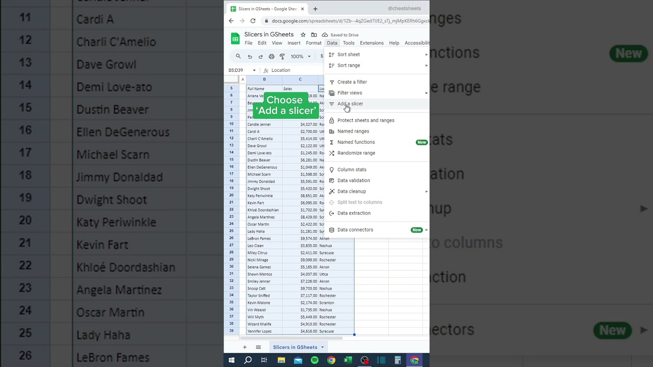Open Calculator from the taskbar

point(398,360)
